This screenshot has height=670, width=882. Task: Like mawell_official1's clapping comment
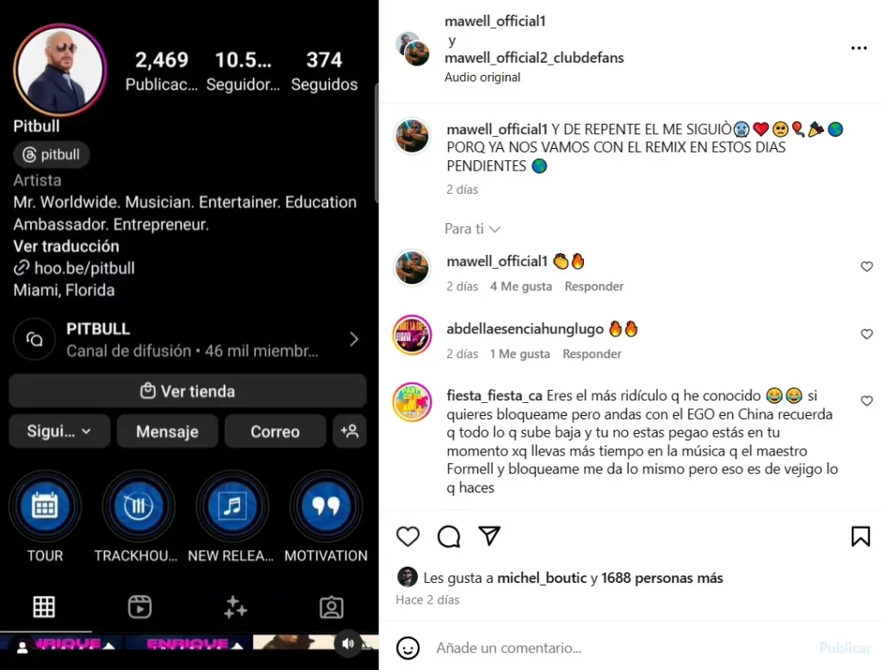tap(866, 267)
